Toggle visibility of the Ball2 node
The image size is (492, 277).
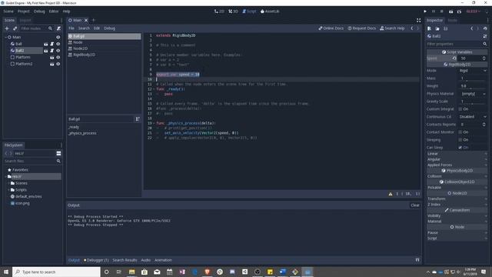pyautogui.click(x=58, y=51)
